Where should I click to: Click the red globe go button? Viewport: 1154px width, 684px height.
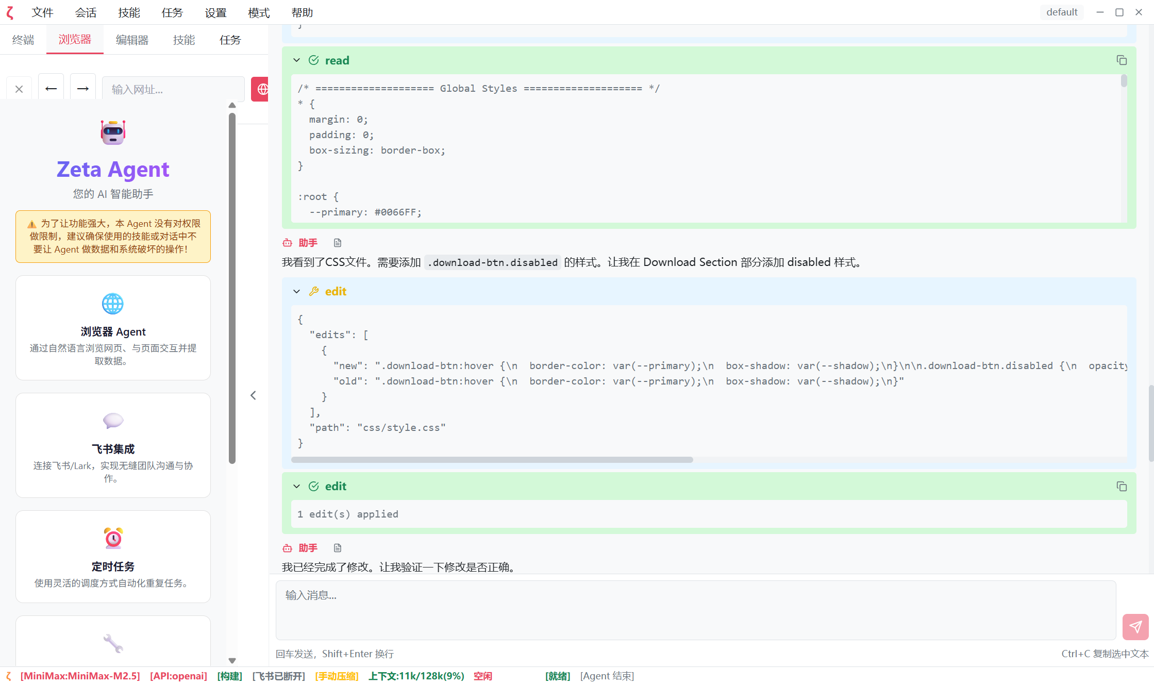(261, 89)
